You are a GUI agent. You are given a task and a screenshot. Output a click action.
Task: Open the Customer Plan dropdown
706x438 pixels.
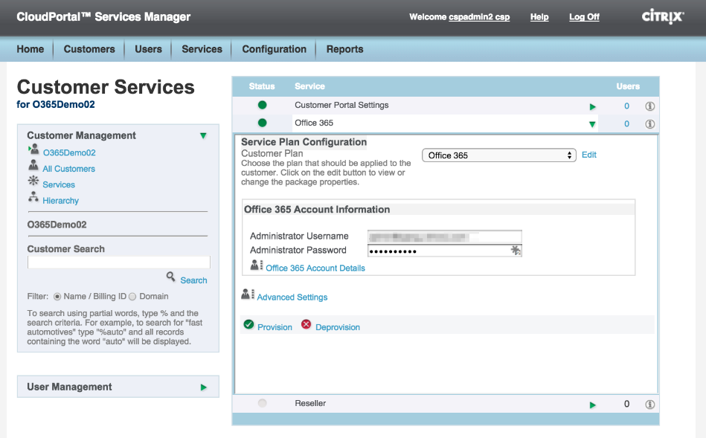point(499,155)
